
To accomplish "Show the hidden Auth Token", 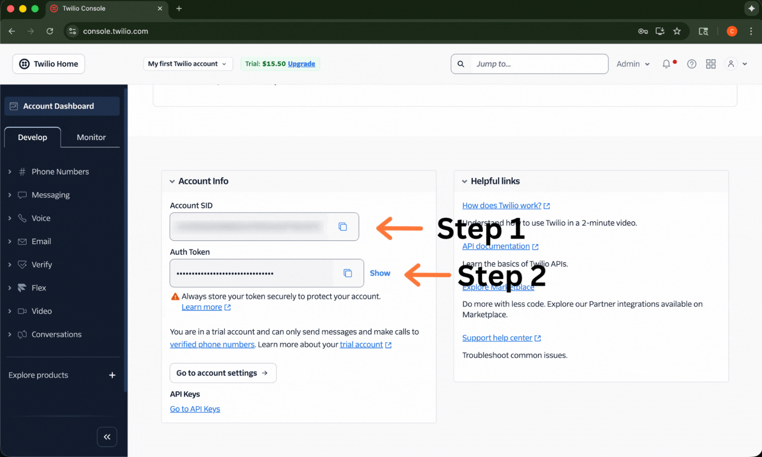I will (380, 273).
